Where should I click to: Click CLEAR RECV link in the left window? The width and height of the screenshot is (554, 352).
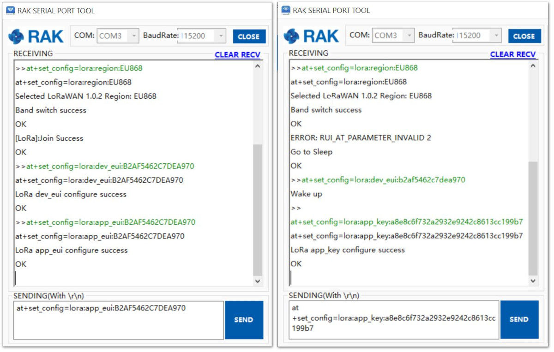[238, 54]
